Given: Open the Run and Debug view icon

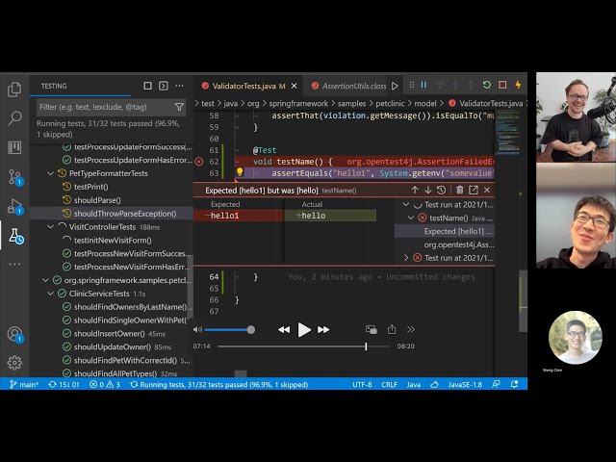Looking at the screenshot, I should [x=15, y=206].
